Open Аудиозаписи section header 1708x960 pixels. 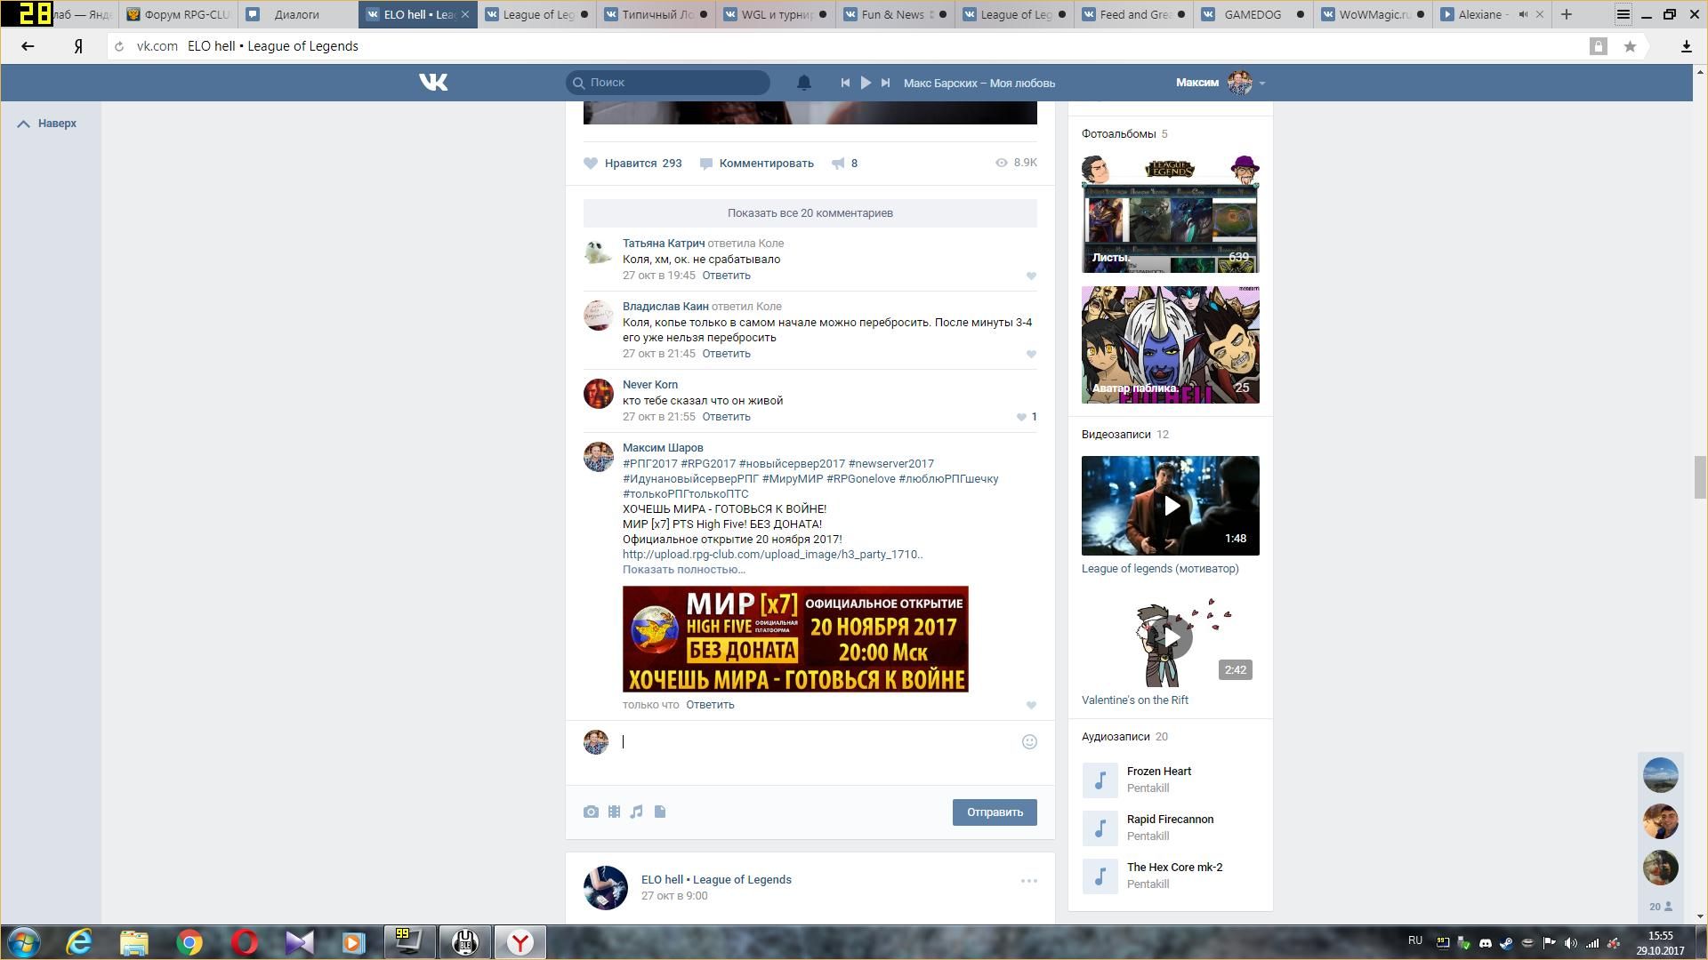click(x=1124, y=737)
